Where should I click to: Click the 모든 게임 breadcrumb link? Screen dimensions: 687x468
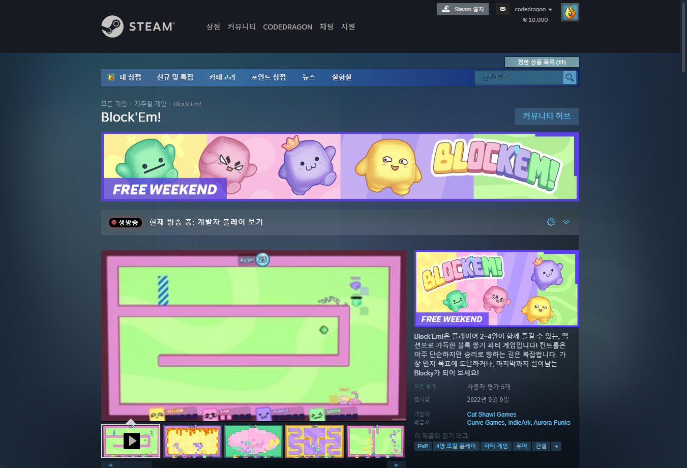pos(114,104)
